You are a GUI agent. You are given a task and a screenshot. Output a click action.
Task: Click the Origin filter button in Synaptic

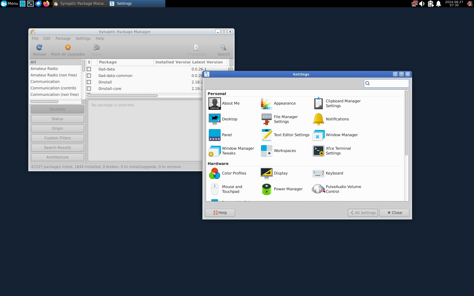pyautogui.click(x=58, y=129)
